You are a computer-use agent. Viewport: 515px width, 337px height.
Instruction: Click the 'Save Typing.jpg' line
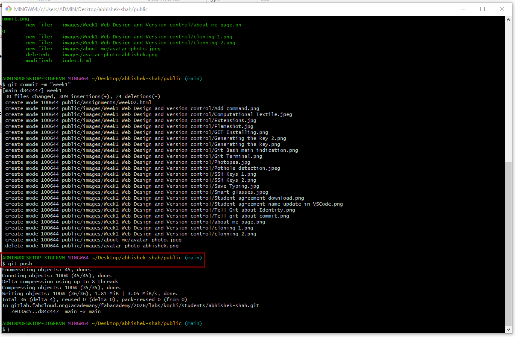point(132,186)
